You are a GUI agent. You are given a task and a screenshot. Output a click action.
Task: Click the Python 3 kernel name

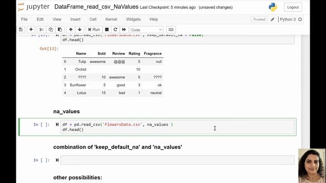(x=287, y=19)
